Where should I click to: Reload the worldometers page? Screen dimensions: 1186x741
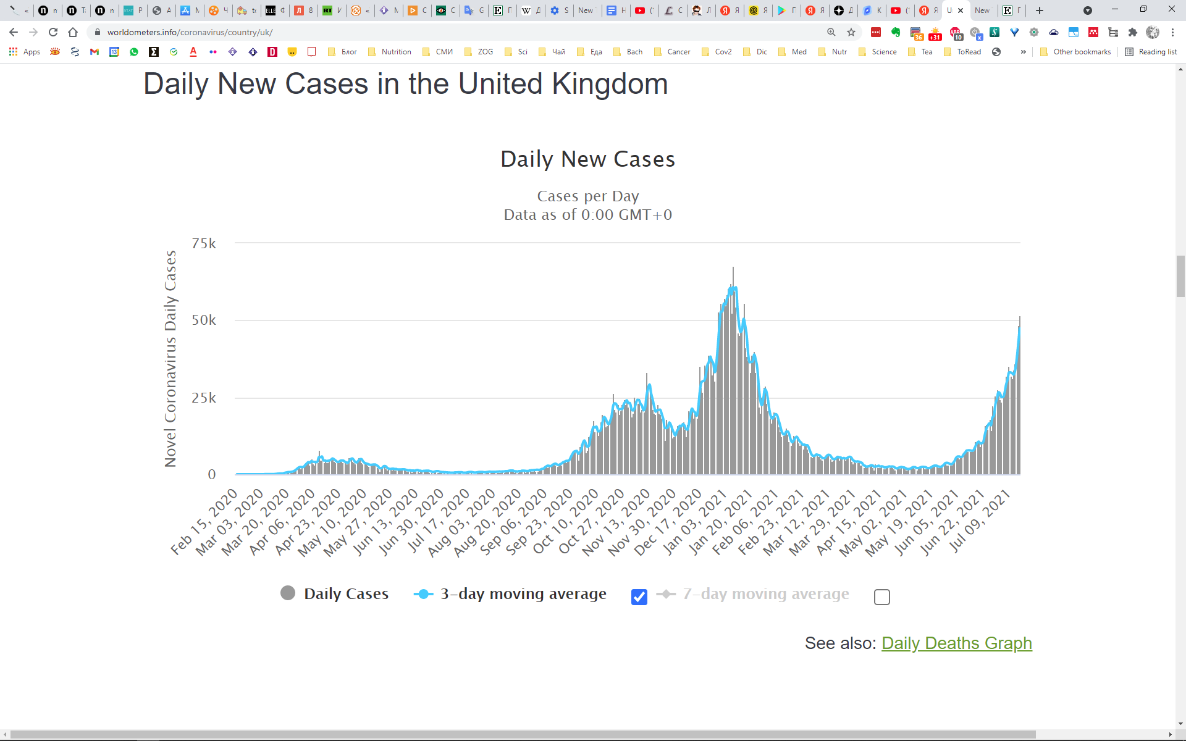tap(53, 32)
